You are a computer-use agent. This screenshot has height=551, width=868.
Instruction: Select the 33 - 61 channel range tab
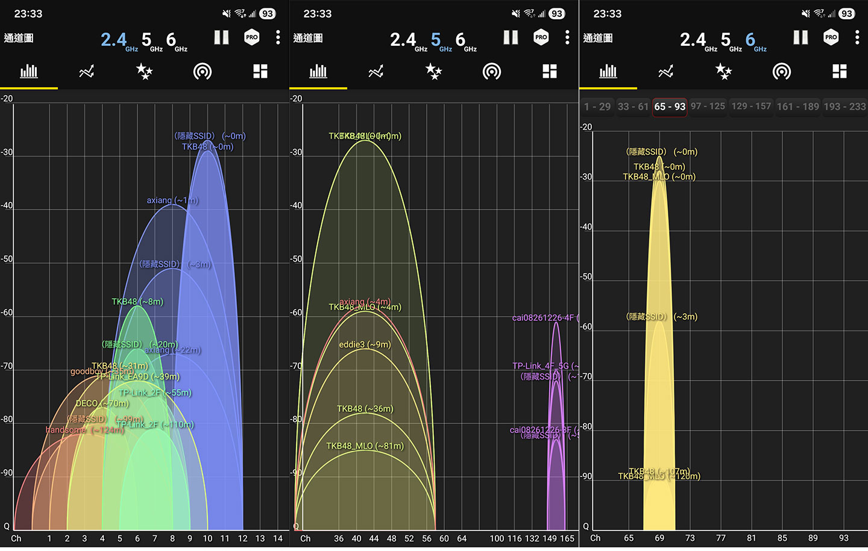point(633,107)
